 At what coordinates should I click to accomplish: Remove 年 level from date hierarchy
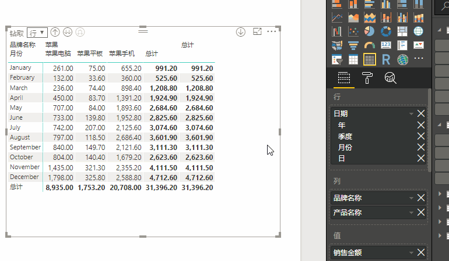point(421,125)
